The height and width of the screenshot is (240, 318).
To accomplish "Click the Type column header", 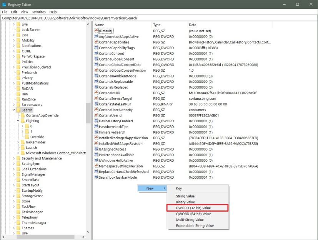I will pyautogui.click(x=169, y=25).
